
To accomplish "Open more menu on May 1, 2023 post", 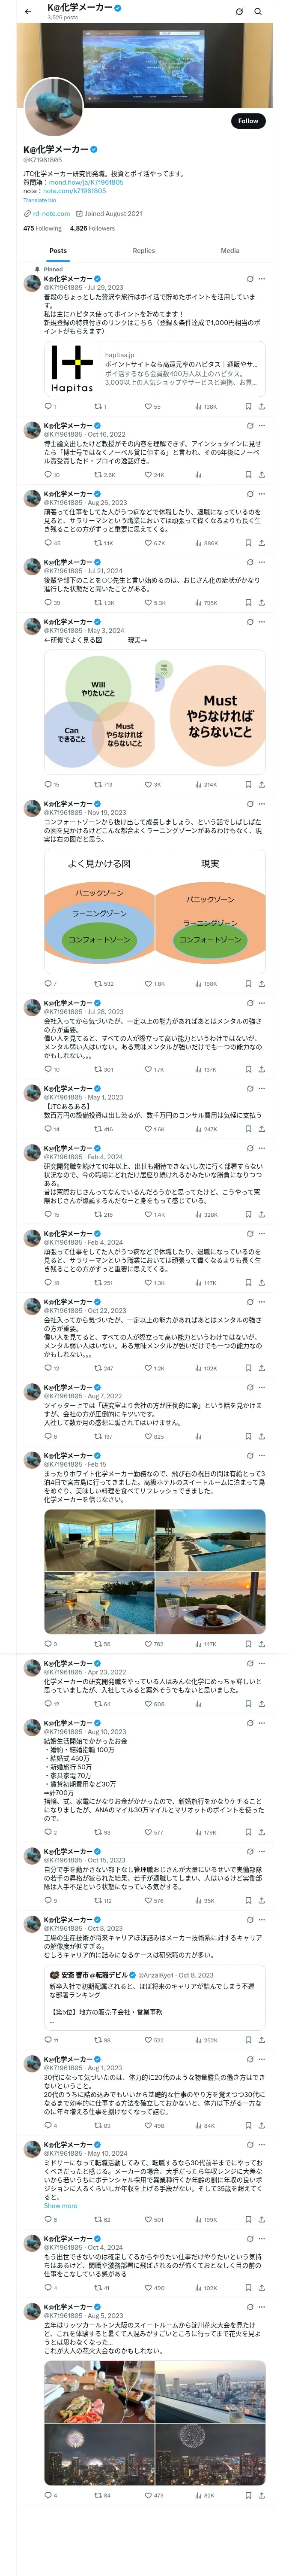I will (262, 1089).
